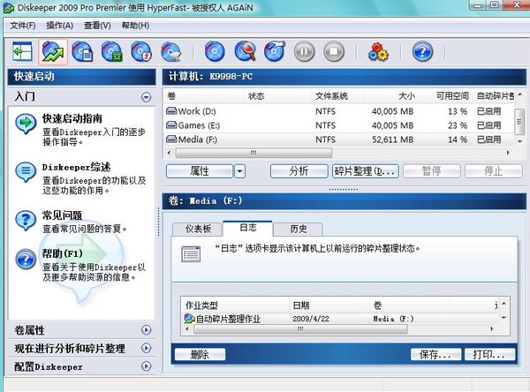Viewport: 530px width, 392px height.
Task: Click the FragShield disk toolbar icon
Action: [x=141, y=52]
